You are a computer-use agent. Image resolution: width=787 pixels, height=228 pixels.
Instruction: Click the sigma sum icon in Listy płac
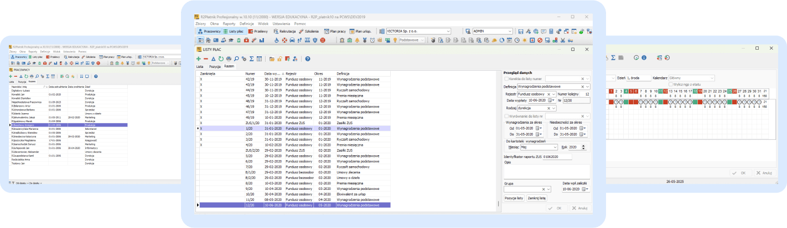tap(251, 59)
